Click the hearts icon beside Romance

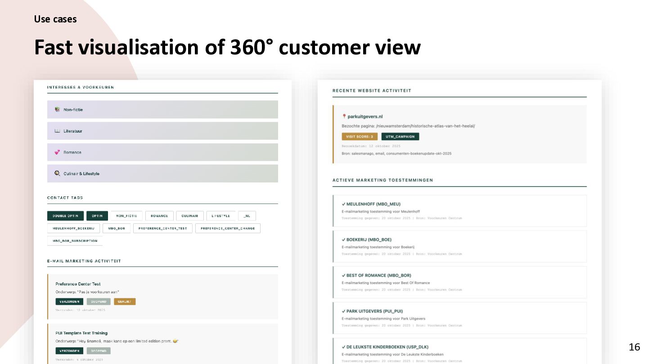click(57, 152)
